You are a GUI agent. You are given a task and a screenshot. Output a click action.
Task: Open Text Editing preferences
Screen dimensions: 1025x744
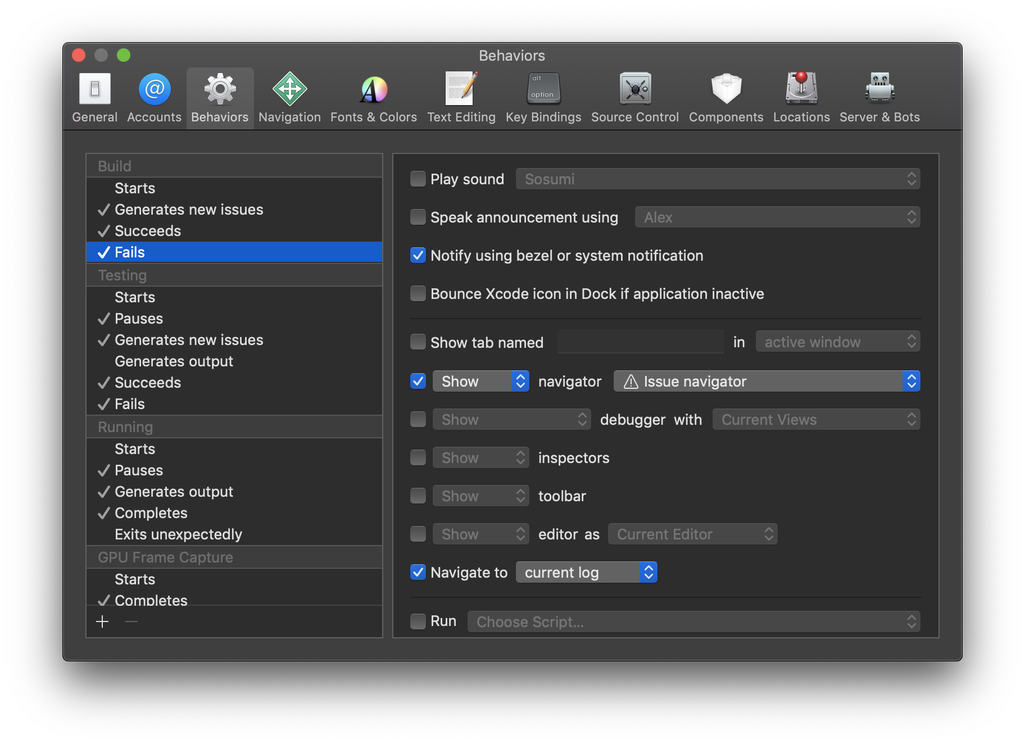click(461, 97)
